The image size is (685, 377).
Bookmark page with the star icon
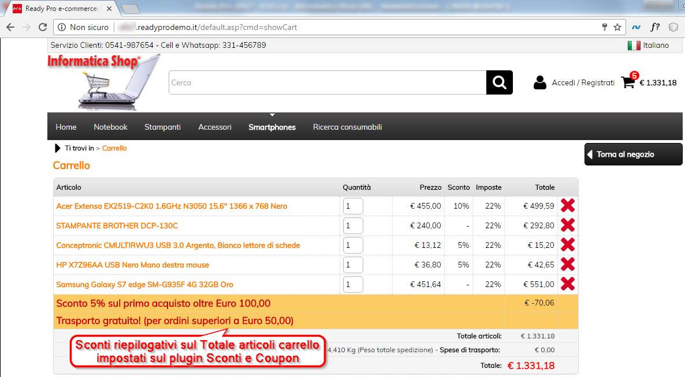pos(617,27)
